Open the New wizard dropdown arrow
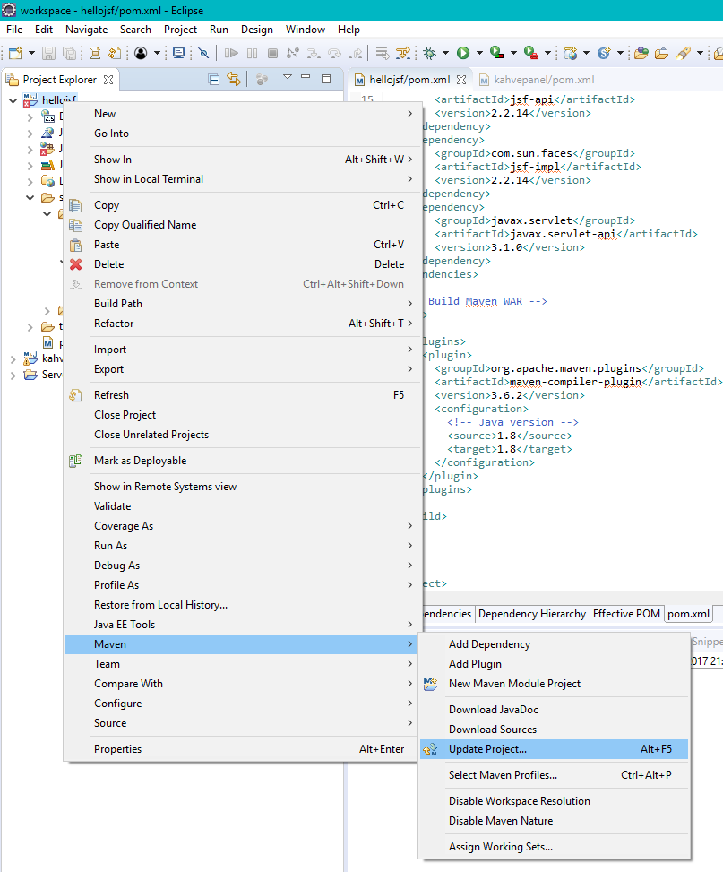 tap(31, 53)
